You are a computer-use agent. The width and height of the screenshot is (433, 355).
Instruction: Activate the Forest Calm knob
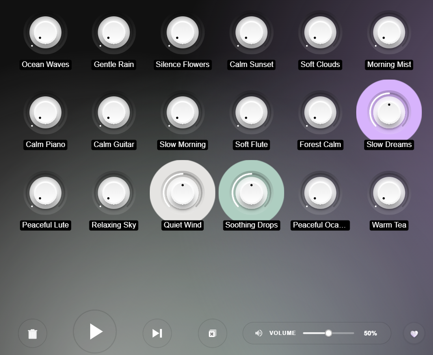coord(320,113)
